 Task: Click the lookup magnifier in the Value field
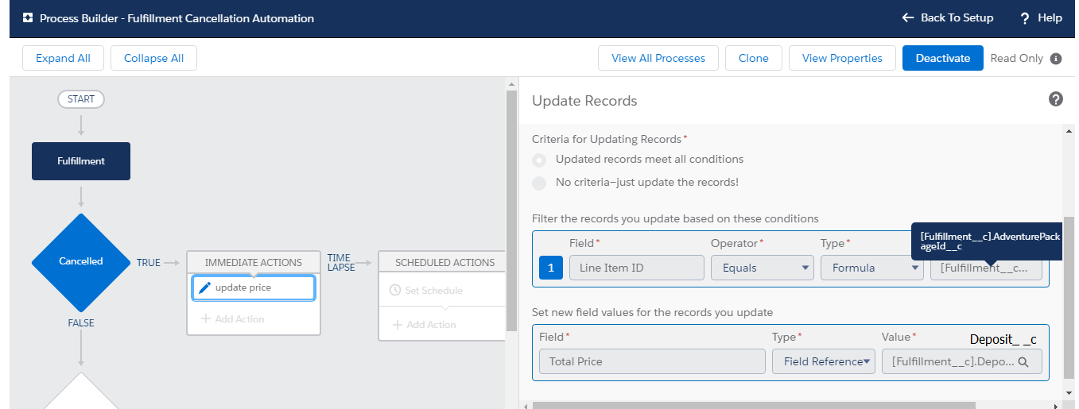tap(1024, 361)
